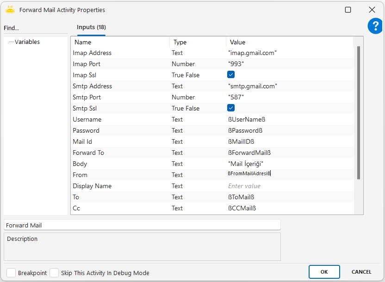Click the Forward Mail activity name field
Screen dimensions: 385x282
tap(142, 225)
